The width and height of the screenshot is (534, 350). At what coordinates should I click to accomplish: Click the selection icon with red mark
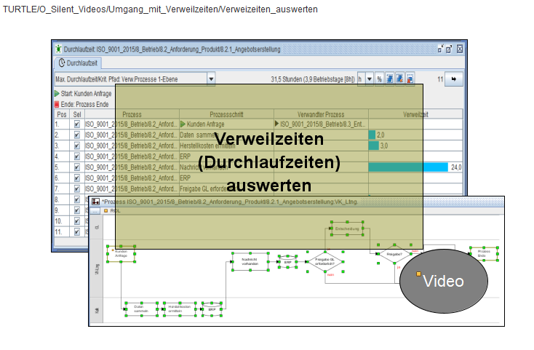click(410, 79)
